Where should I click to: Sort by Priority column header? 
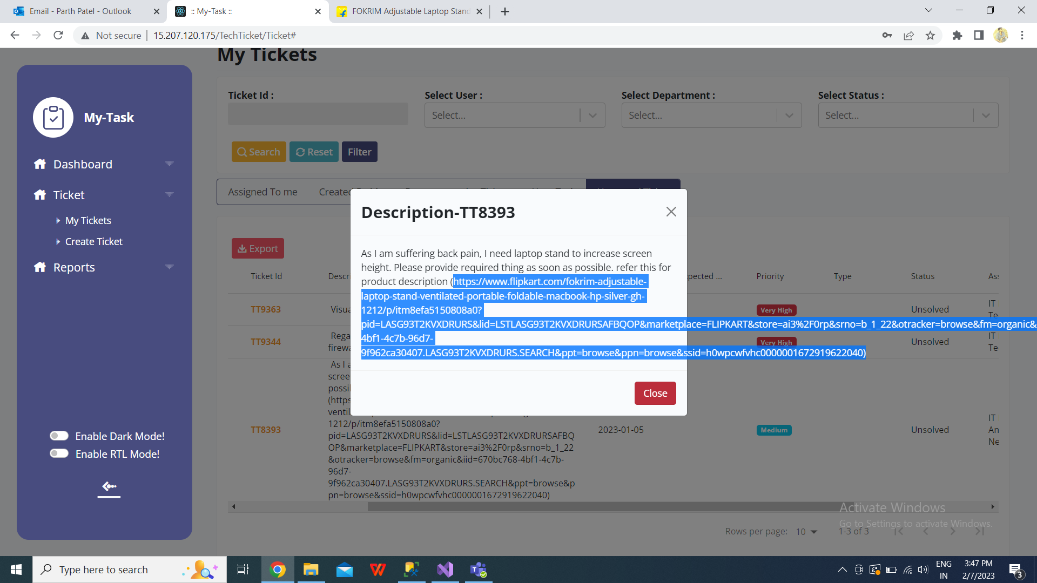click(x=770, y=276)
